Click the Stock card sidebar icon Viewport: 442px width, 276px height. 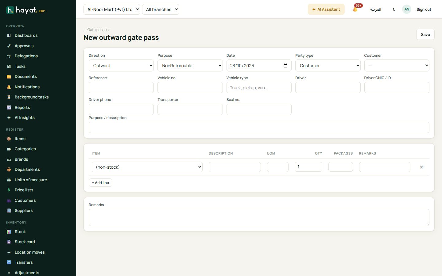pyautogui.click(x=9, y=242)
